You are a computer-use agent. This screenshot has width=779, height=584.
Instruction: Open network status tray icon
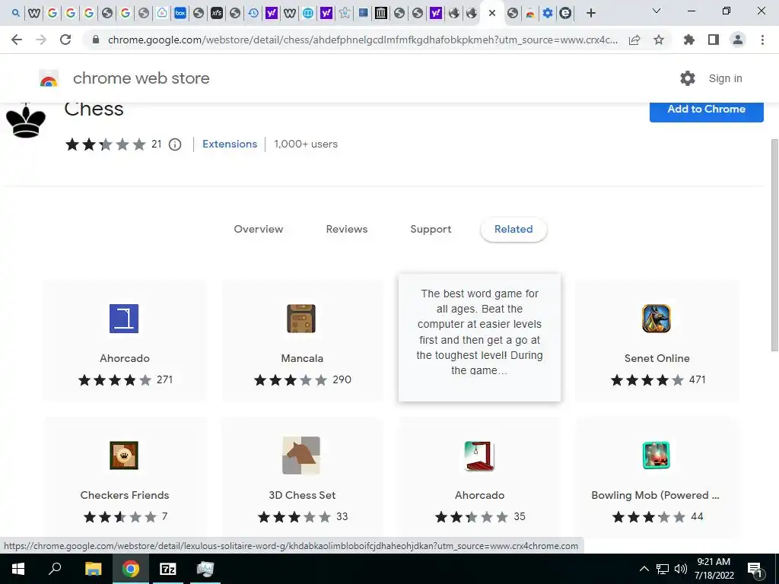tap(663, 569)
